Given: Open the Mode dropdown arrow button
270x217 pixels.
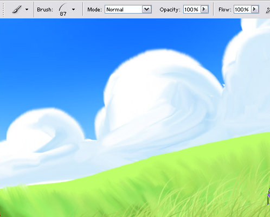Looking at the screenshot, I should [x=146, y=9].
